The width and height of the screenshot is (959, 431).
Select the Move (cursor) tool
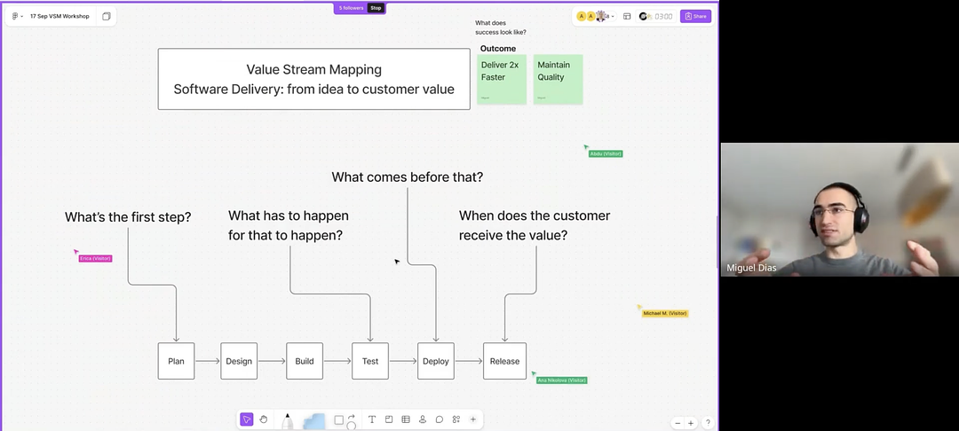click(247, 419)
